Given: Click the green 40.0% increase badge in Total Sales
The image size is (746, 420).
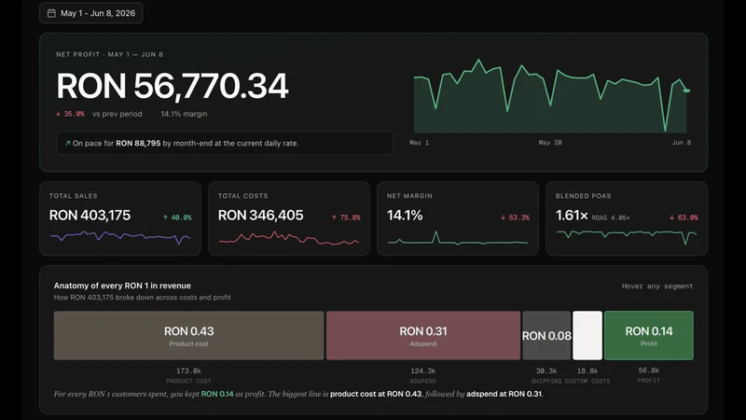Looking at the screenshot, I should tap(177, 217).
